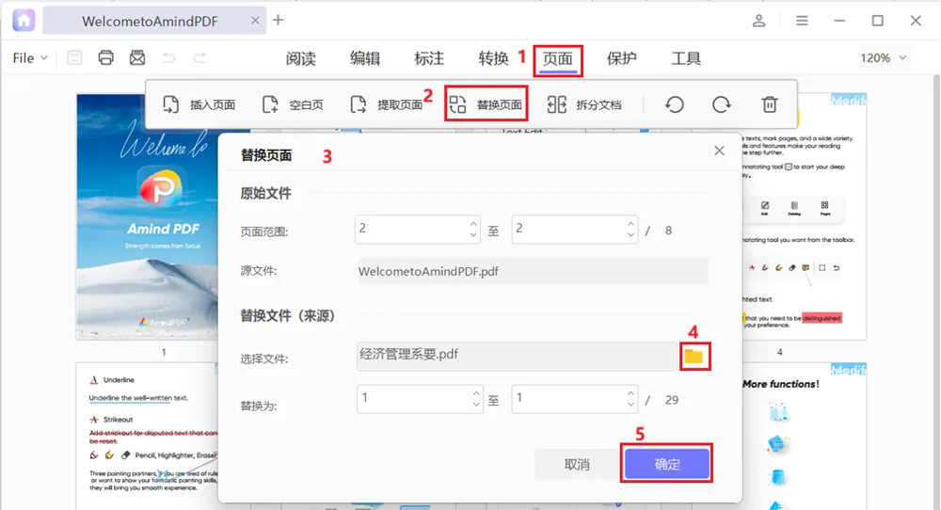Select the Underline page thumbnail

(147, 437)
